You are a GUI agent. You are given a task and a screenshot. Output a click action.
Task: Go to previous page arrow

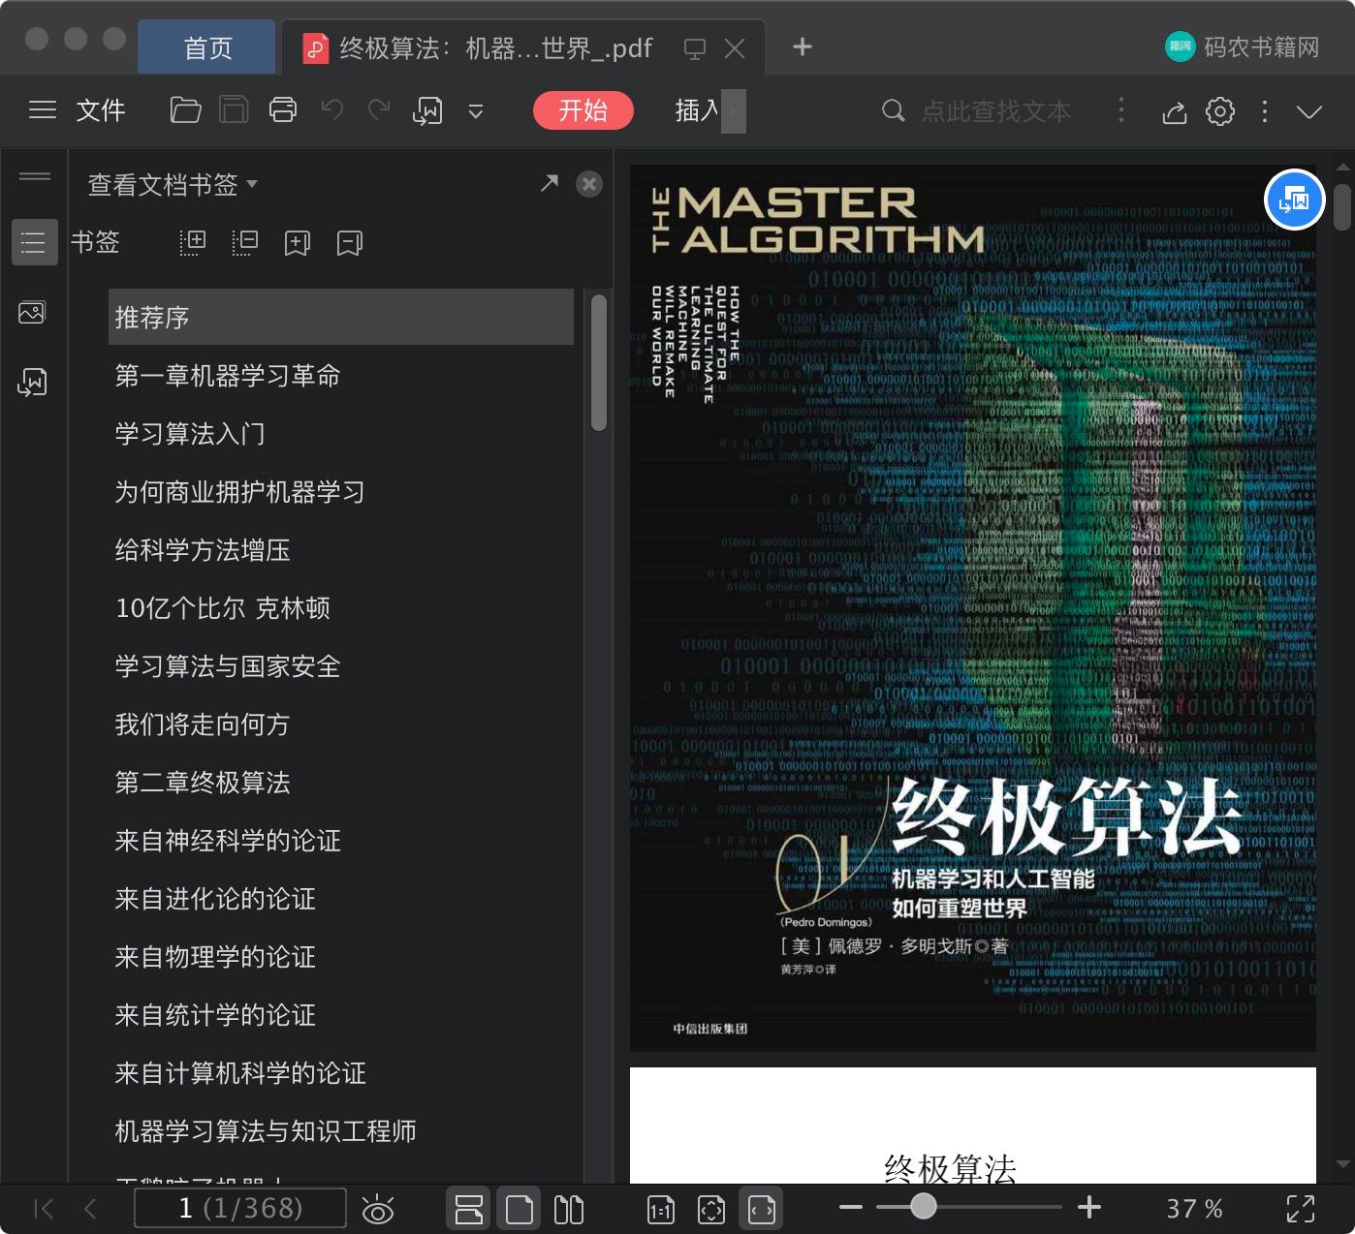[90, 1208]
